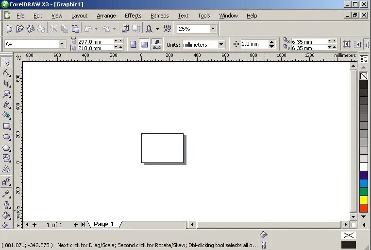
Task: Click the Print icon
Action: (x=41, y=29)
